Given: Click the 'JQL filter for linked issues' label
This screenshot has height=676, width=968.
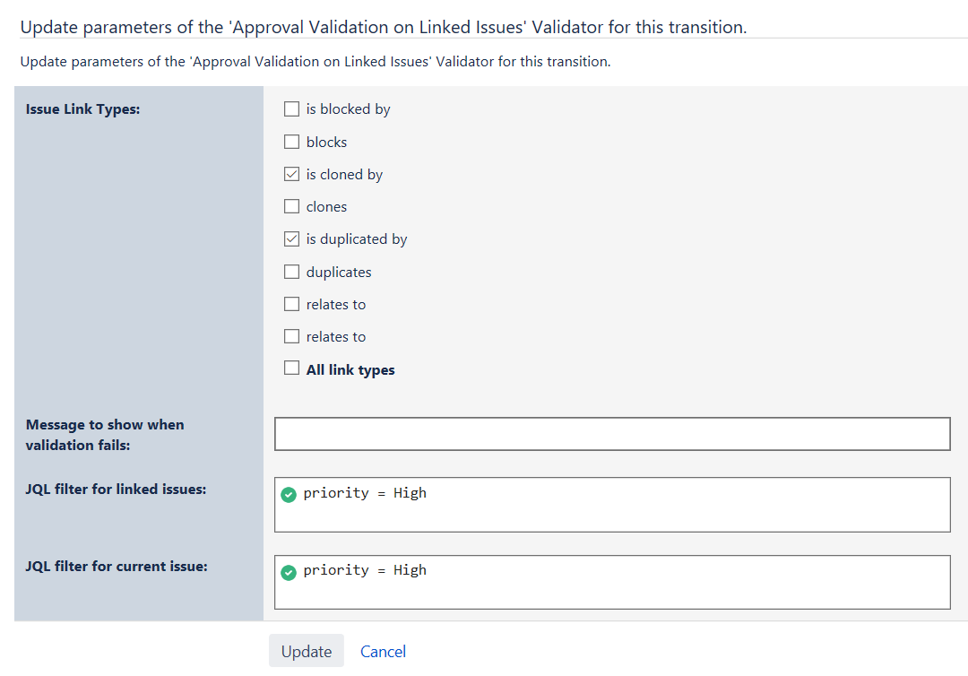Looking at the screenshot, I should [x=116, y=490].
